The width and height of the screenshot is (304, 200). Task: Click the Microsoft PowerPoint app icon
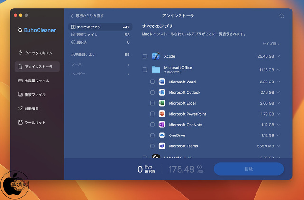tap(161, 114)
